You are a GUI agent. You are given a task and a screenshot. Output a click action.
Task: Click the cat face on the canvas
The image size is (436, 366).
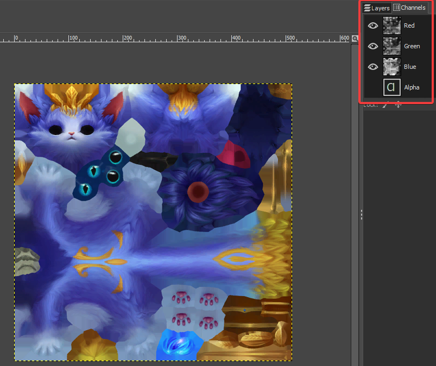click(x=72, y=128)
